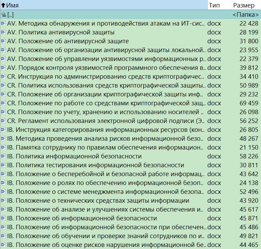Select CR. Инструкция по администрированию средств
Screen dimensions: 261x249
[x=130, y=76]
